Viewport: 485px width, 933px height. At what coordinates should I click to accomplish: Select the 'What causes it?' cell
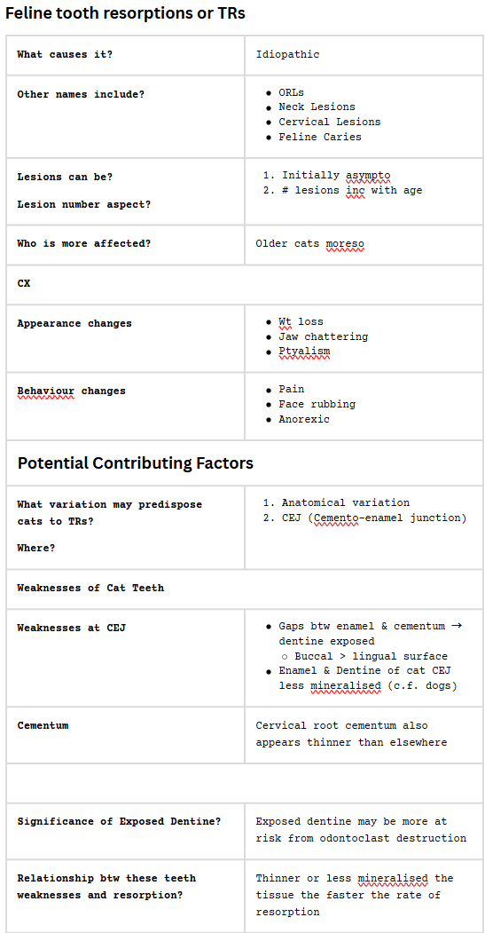(125, 55)
